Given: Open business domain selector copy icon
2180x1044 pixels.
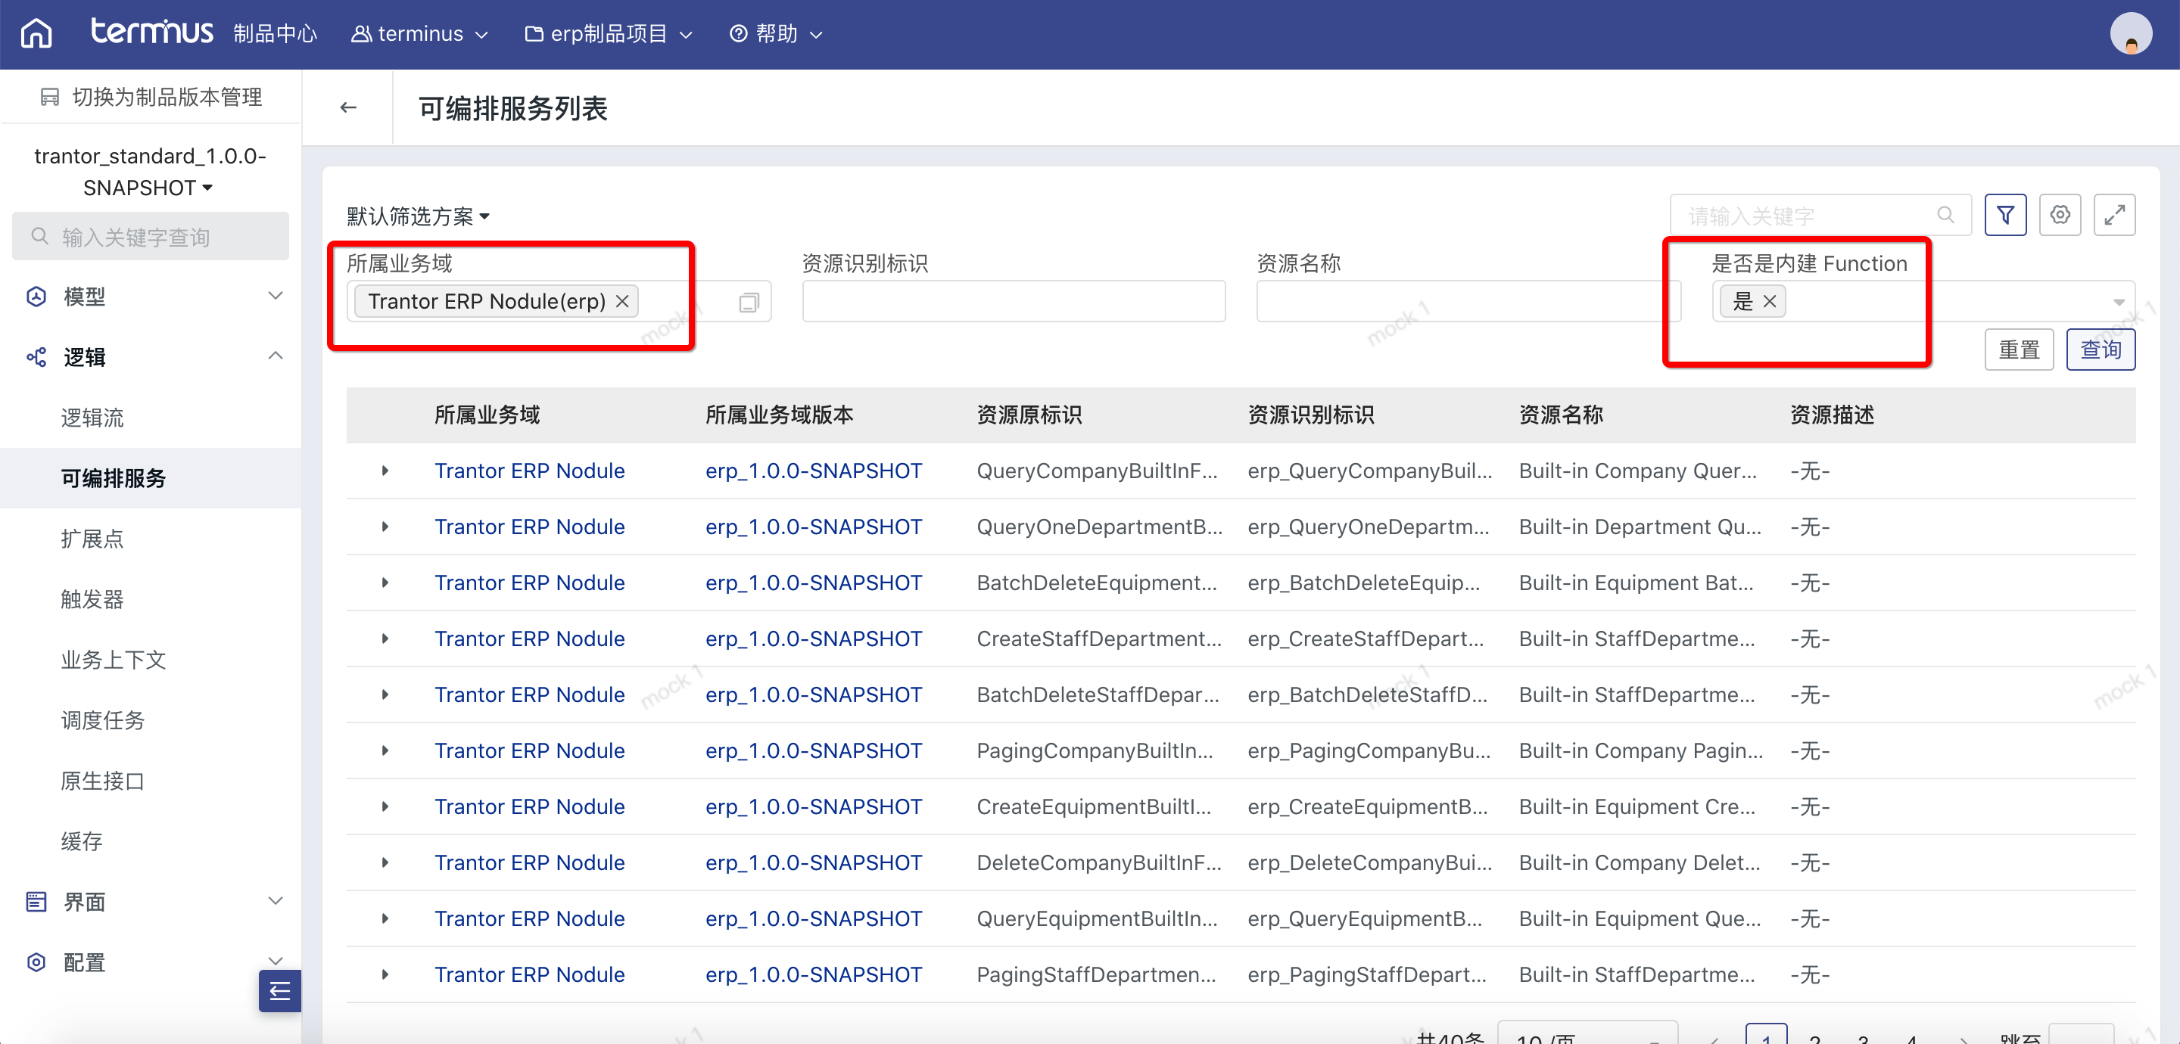Looking at the screenshot, I should pyautogui.click(x=749, y=302).
